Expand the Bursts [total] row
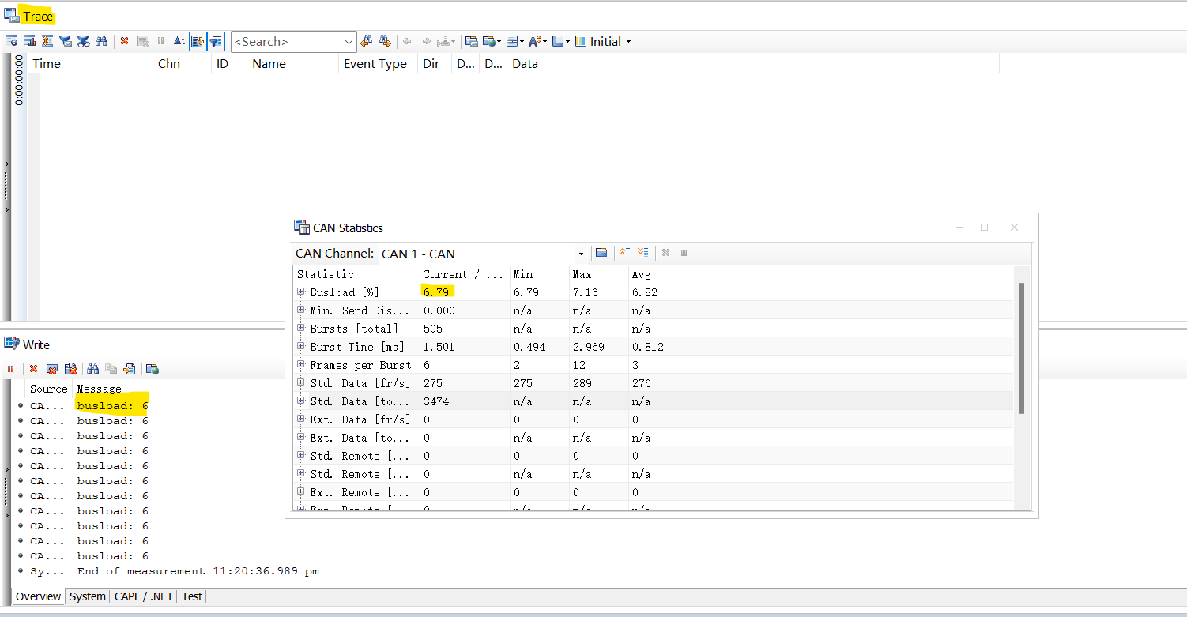This screenshot has height=617, width=1187. pyautogui.click(x=301, y=328)
